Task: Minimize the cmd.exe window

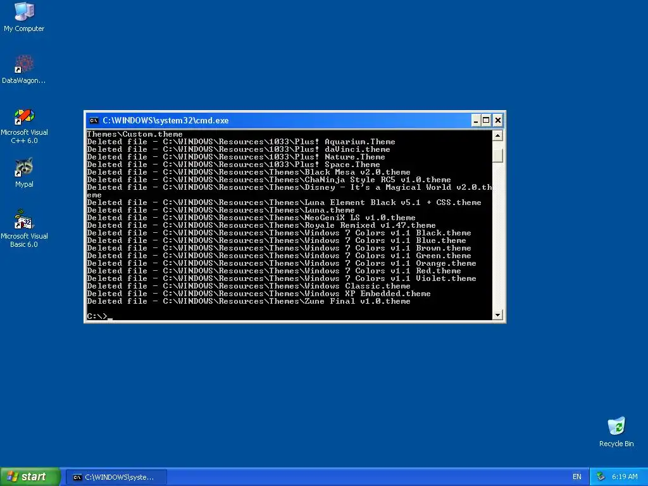Action: pyautogui.click(x=476, y=121)
